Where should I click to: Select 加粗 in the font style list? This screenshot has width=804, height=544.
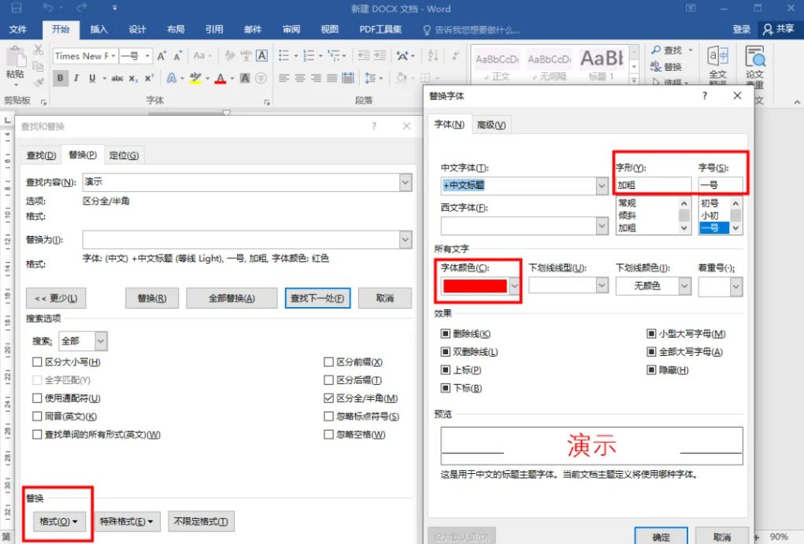pos(627,228)
